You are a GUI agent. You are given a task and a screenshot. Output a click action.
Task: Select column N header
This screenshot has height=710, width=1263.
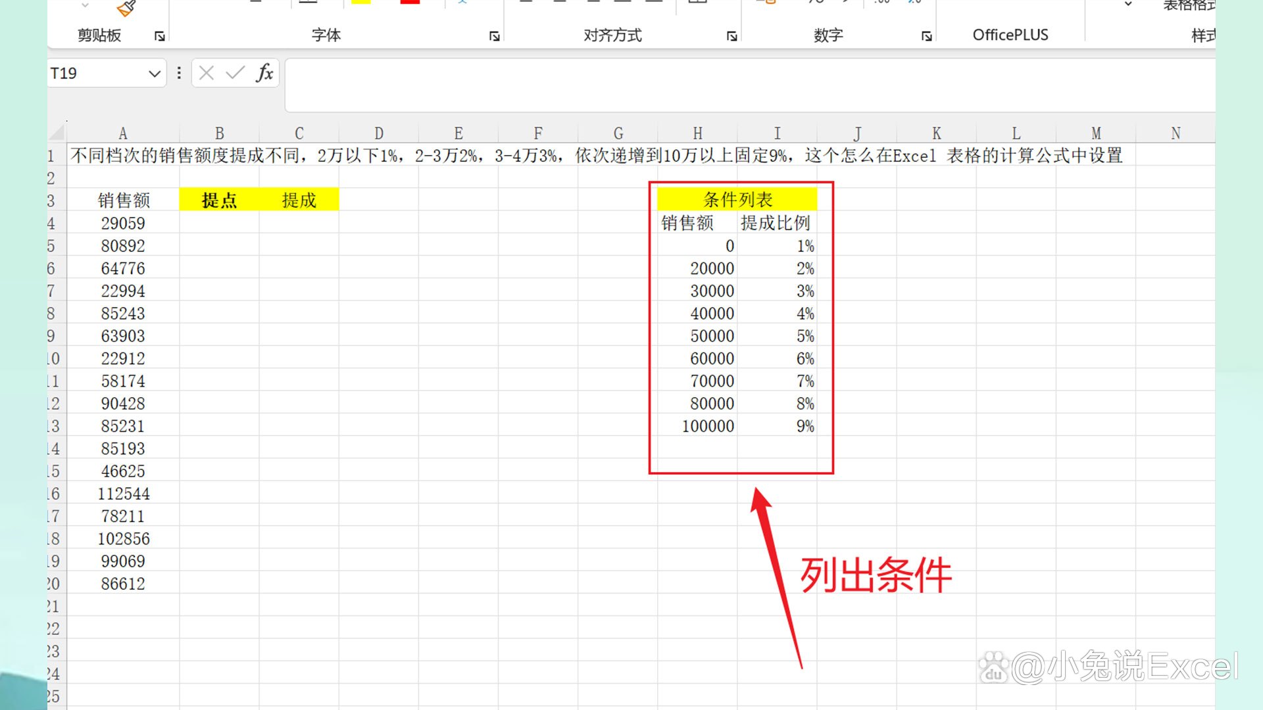pos(1175,133)
